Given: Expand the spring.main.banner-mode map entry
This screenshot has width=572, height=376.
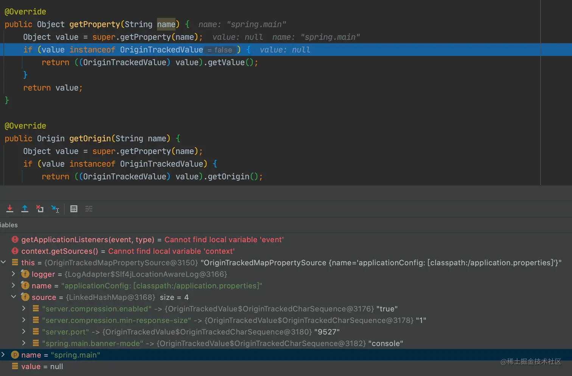Looking at the screenshot, I should point(24,343).
